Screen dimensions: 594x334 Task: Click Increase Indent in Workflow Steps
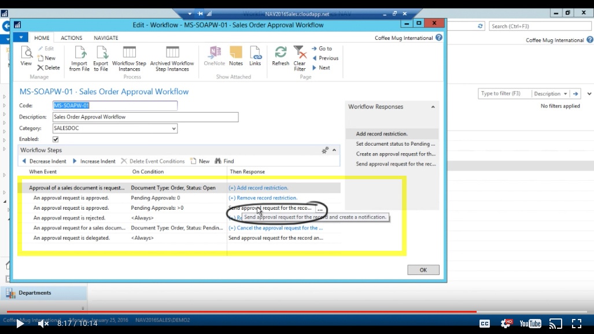[94, 161]
